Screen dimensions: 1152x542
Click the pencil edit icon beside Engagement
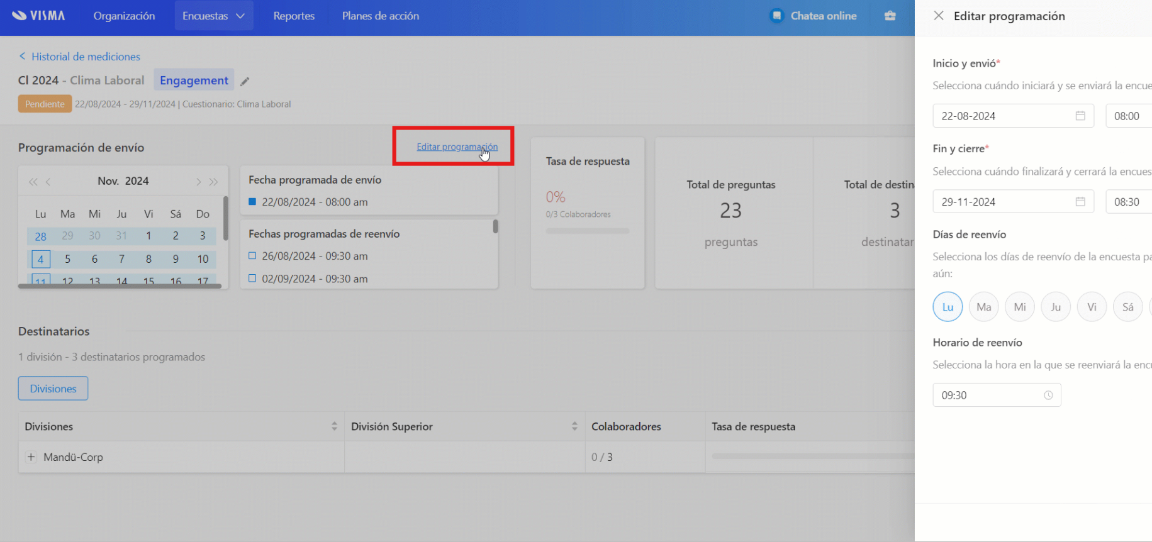245,81
